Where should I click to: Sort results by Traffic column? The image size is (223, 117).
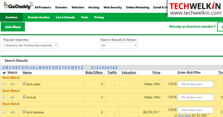(112, 72)
